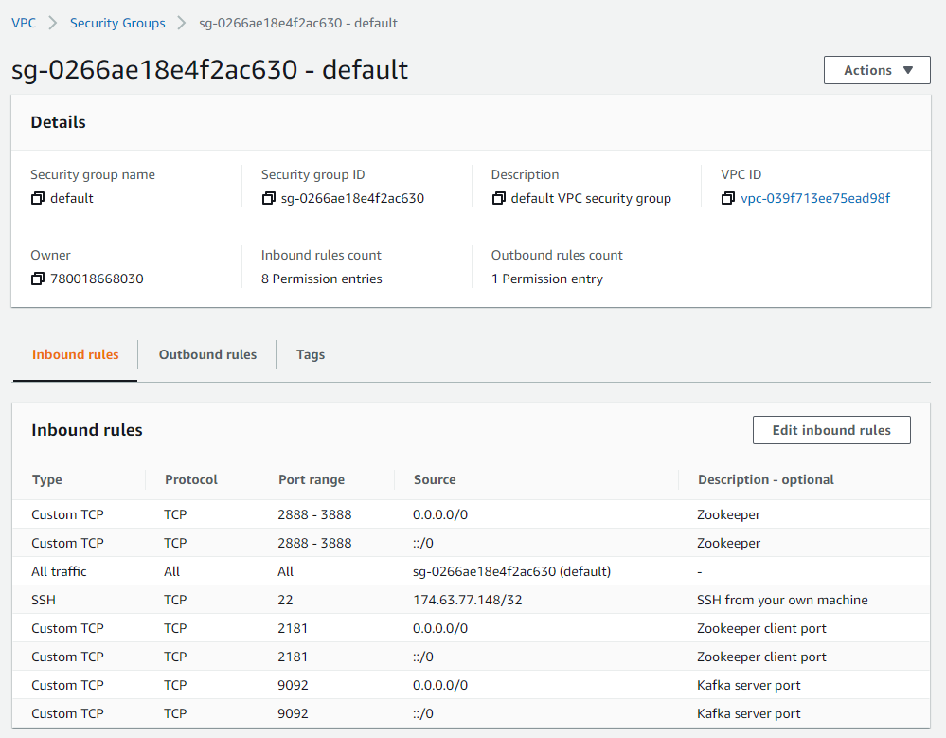Copy the security group name default
Viewport: 946px width, 738px height.
[38, 199]
